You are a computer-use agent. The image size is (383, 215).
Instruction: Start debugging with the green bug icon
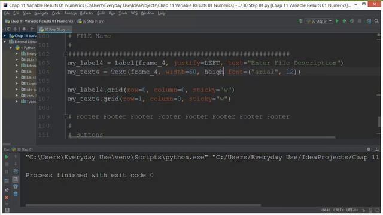coord(345,21)
